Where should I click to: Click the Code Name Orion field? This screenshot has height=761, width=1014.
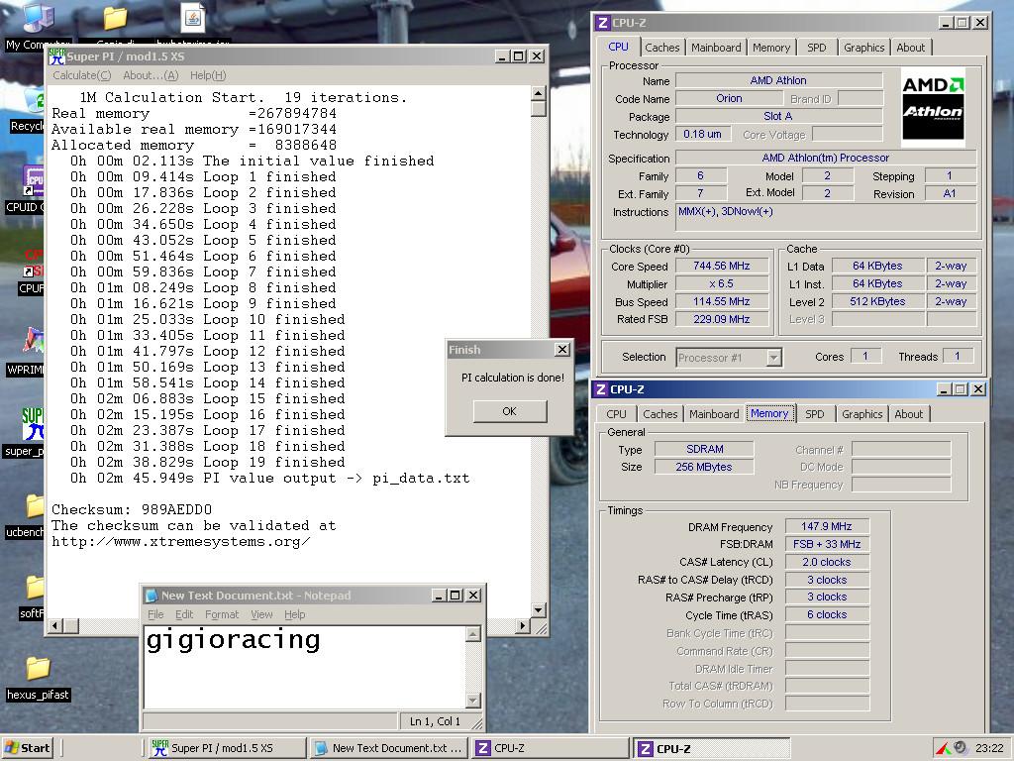click(729, 98)
